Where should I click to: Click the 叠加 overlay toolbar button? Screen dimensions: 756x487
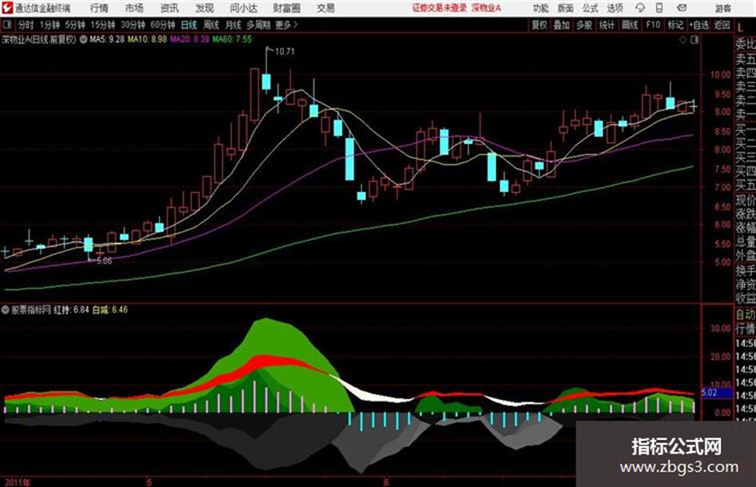point(562,25)
